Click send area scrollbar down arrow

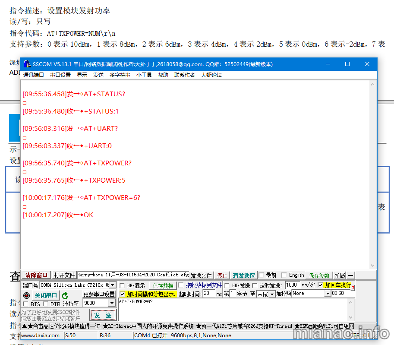pos(351,317)
